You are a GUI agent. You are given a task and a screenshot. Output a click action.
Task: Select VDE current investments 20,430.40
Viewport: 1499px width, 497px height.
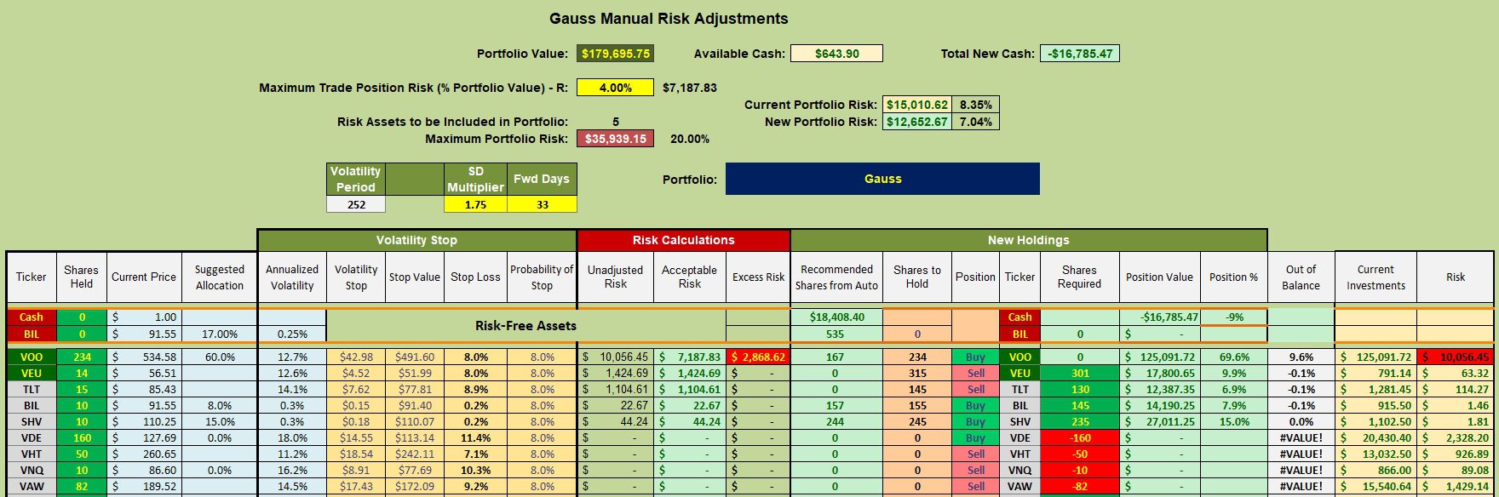[1376, 437]
